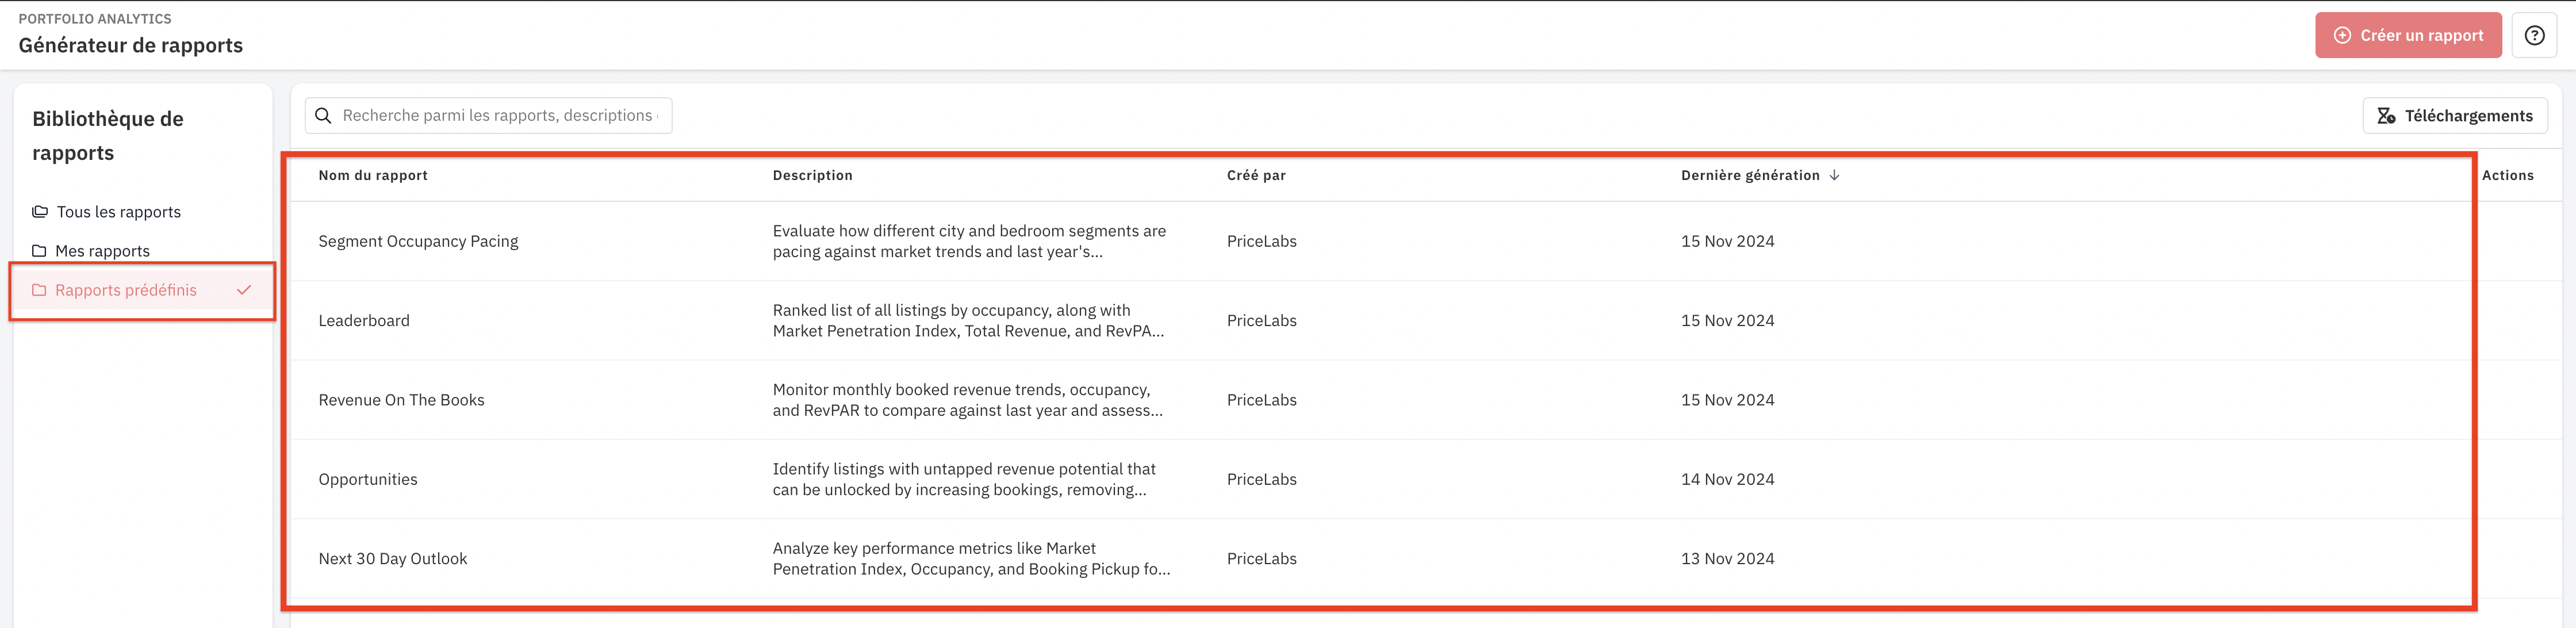Screen dimensions: 2576x628
Task: Click the checkmark beside Rapports prédéfinis
Action: pyautogui.click(x=244, y=290)
